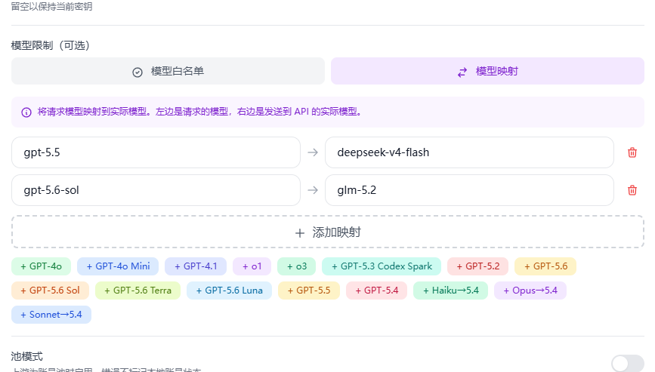Click the 留空以保持当前密钥 hint text

[x=51, y=6]
